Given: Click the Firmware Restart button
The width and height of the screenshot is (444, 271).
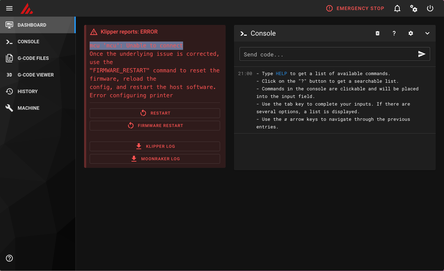Looking at the screenshot, I should pyautogui.click(x=155, y=126).
